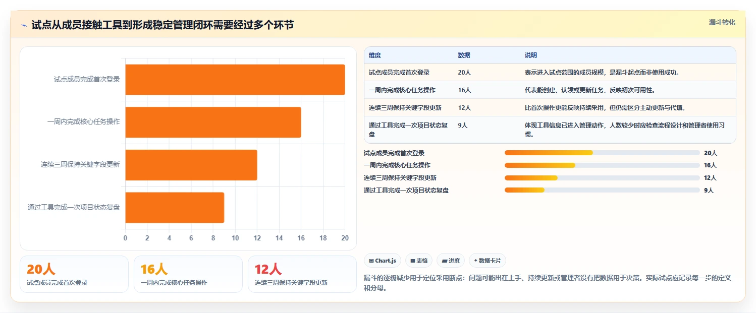Click description starting 体现工具信息已进入管理动作

[625, 130]
